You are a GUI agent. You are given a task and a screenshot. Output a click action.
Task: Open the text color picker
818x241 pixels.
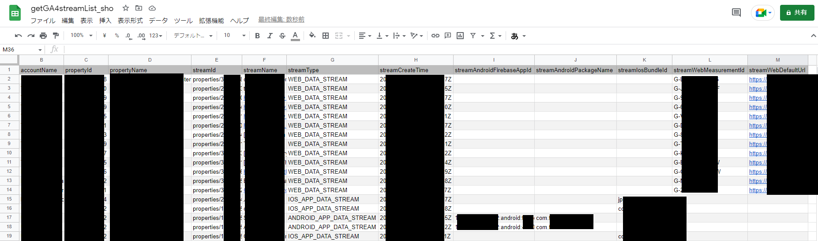(x=295, y=36)
